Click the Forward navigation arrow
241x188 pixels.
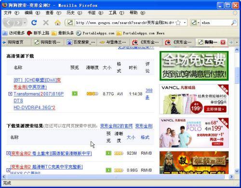pos(18,23)
